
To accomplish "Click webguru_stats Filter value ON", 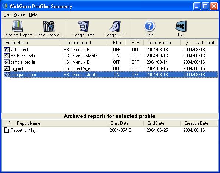I will (x=117, y=75).
